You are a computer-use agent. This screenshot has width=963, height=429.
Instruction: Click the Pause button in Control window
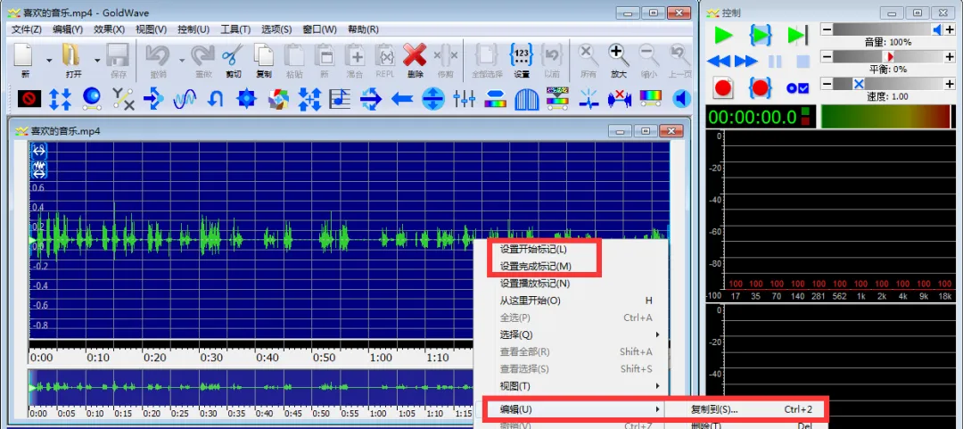[x=775, y=61]
